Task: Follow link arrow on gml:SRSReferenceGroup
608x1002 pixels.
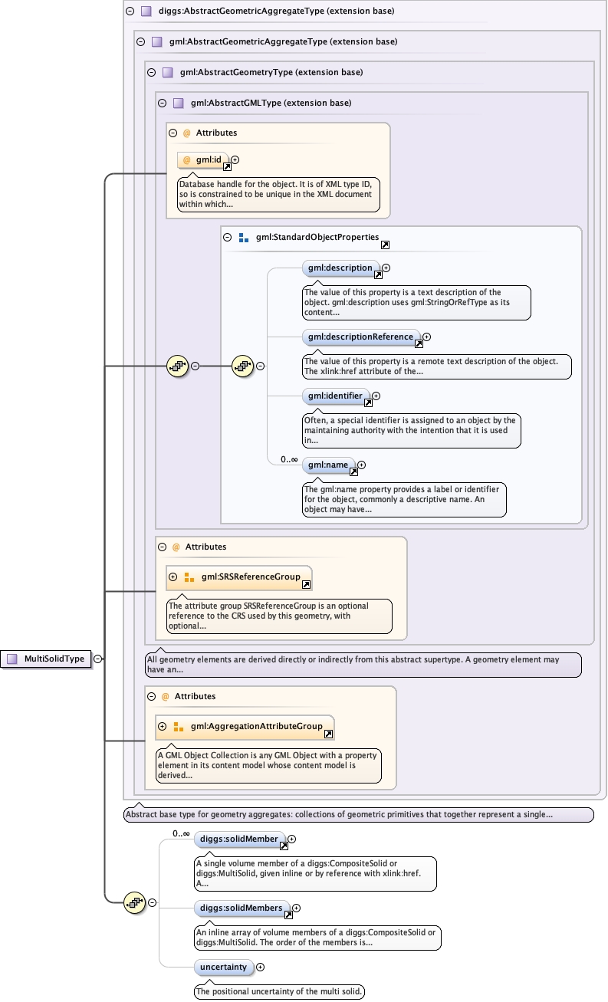Action: [x=306, y=584]
